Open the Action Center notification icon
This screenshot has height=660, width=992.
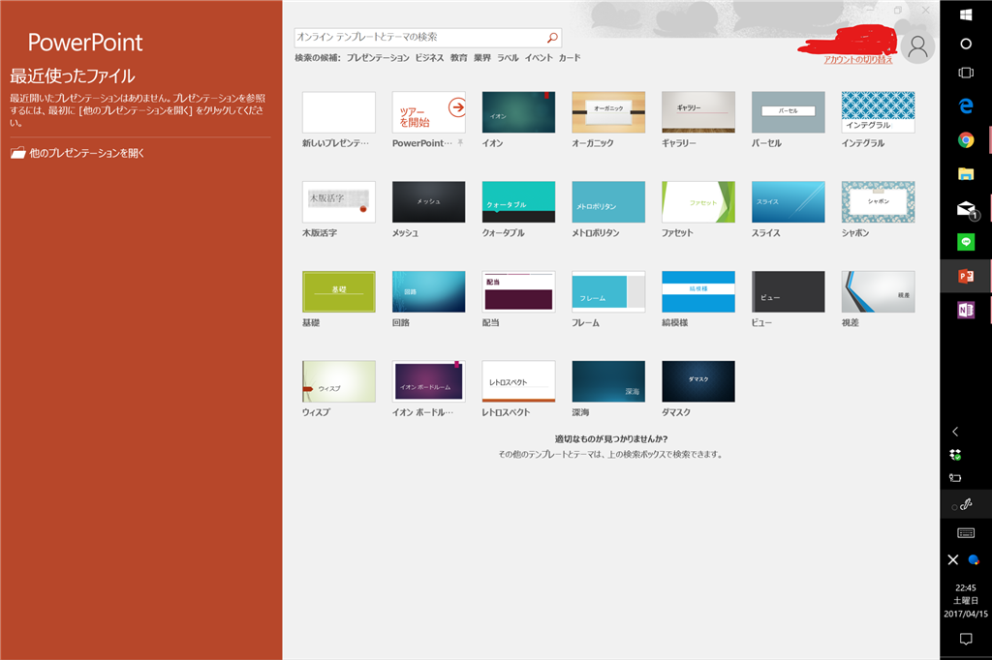966,639
